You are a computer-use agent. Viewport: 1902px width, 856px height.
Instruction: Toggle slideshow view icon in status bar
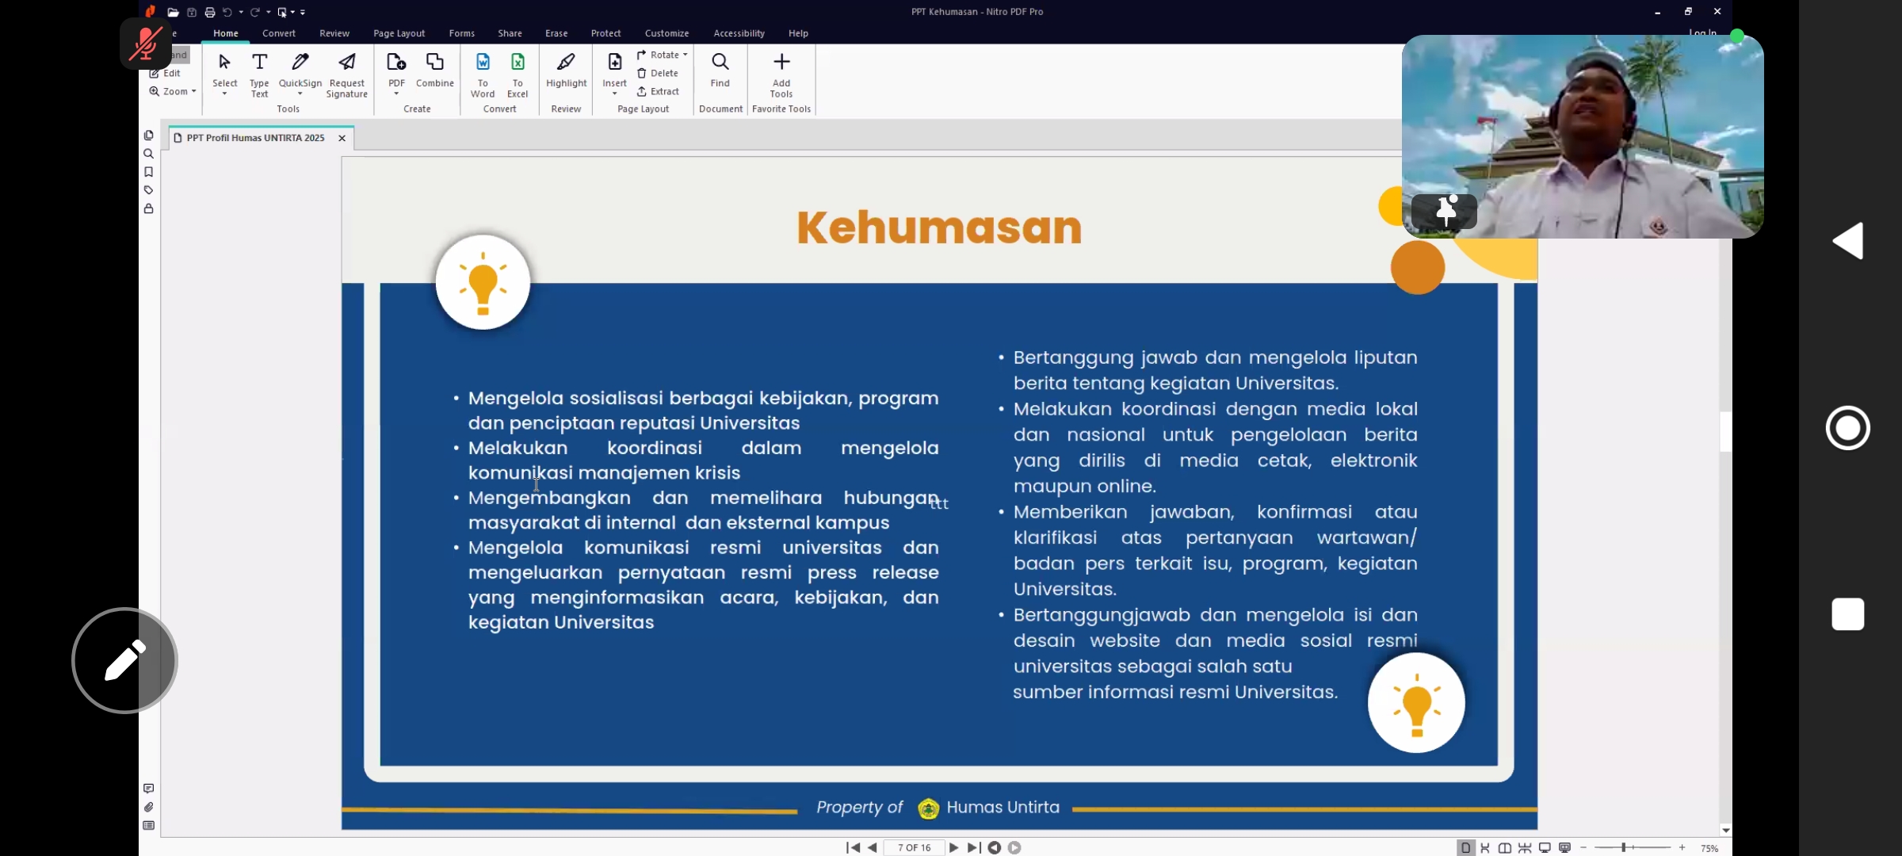click(x=1564, y=847)
